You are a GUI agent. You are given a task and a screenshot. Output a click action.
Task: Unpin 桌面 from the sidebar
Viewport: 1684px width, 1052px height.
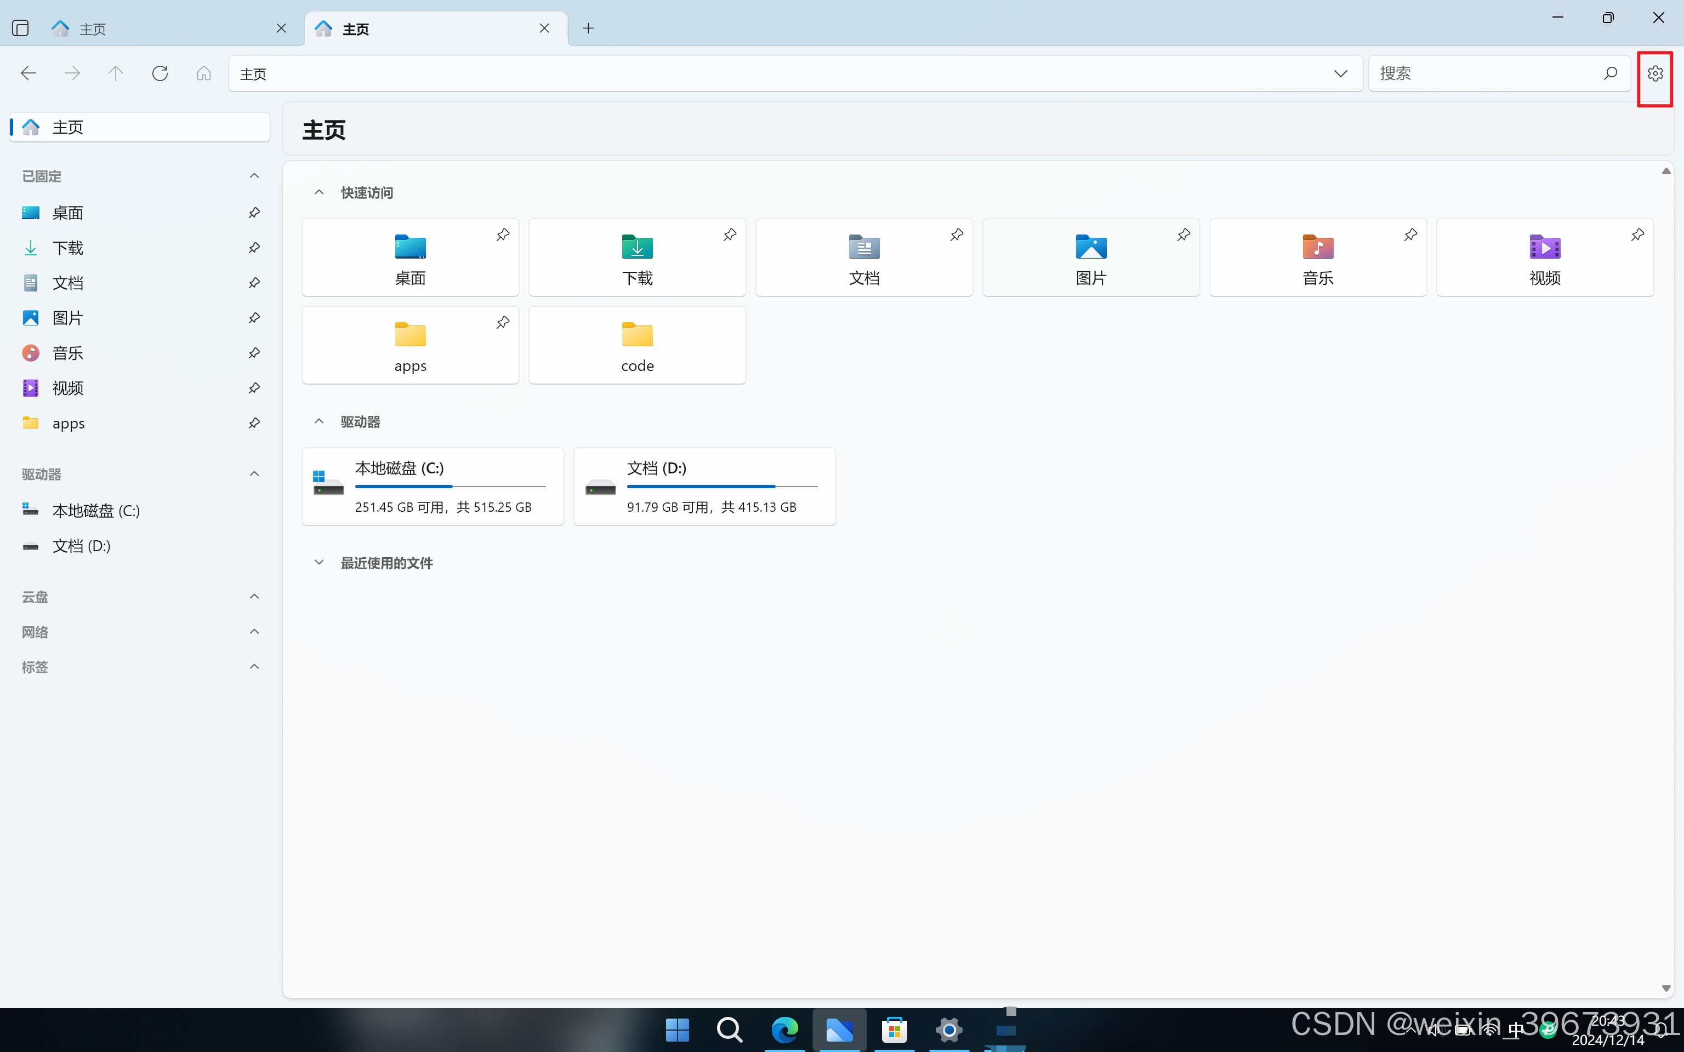point(254,213)
